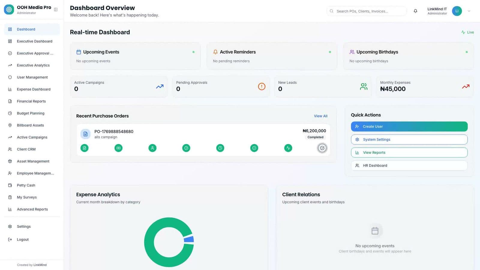Image resolution: width=480 pixels, height=270 pixels.
Task: Click purchase order PO-1769888548680 document icon
Action: [85, 134]
